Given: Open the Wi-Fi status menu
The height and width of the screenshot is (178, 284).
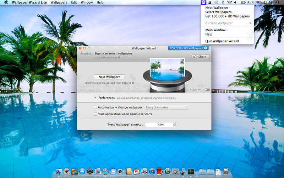Looking at the screenshot, I should [x=229, y=2].
